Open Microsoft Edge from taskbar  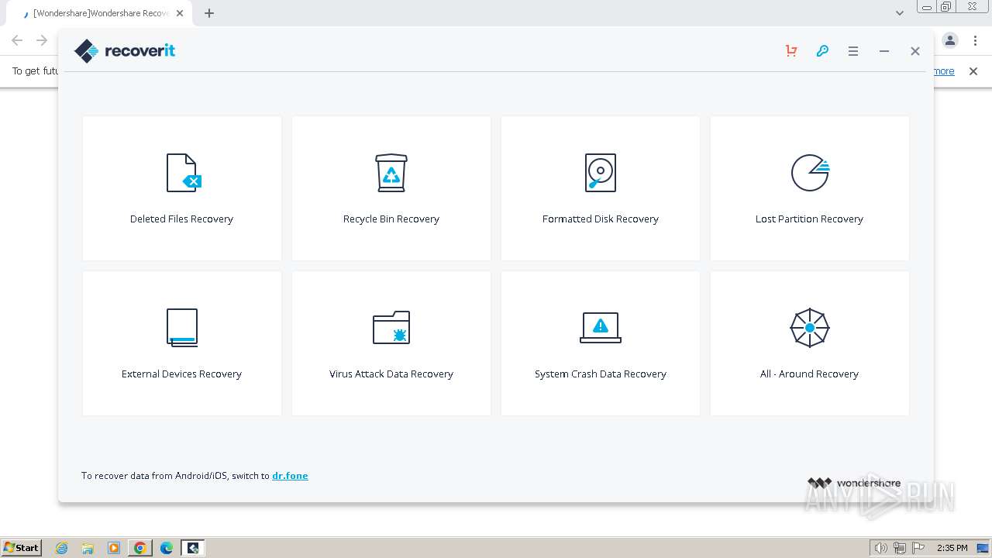click(167, 548)
